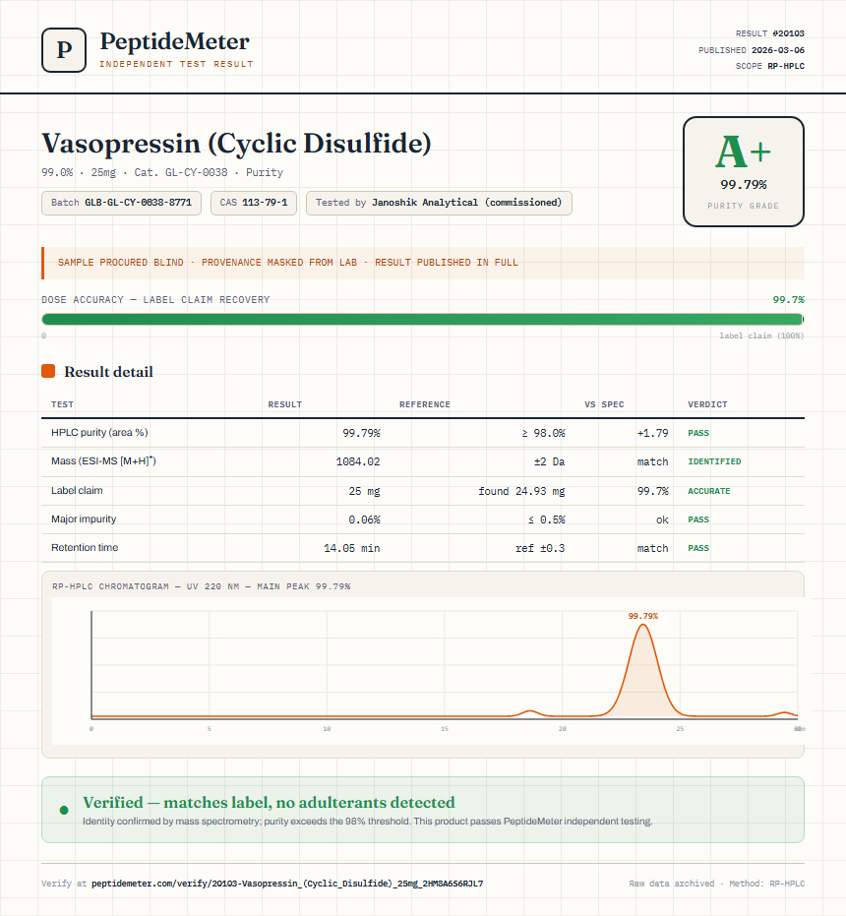Select the ≤ 0.5% reference cell
846x916 pixels.
click(546, 519)
